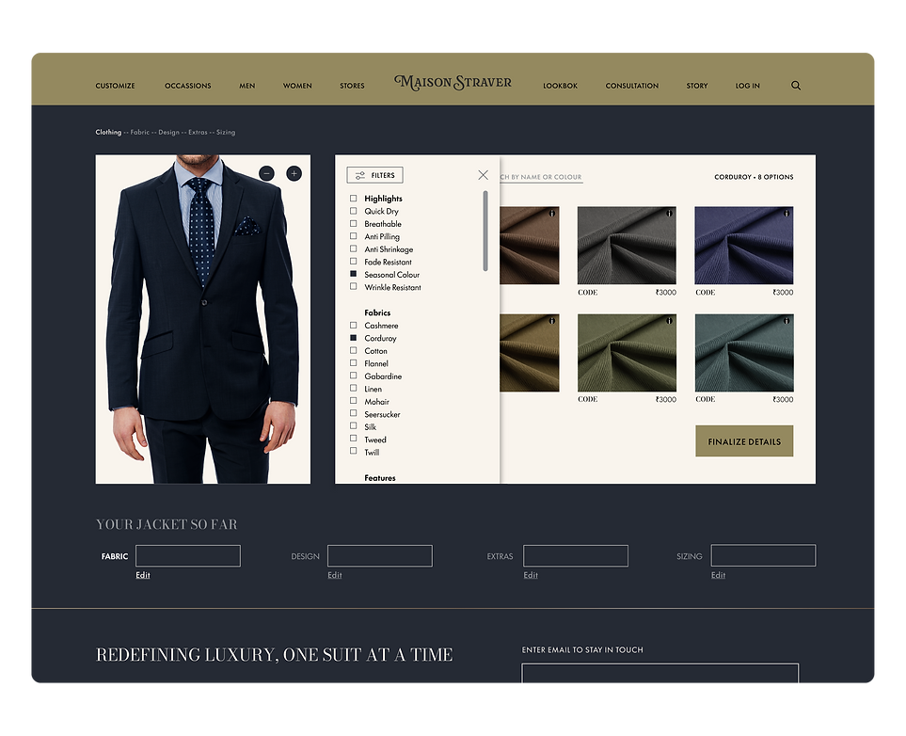Open the Customize menu

[x=115, y=86]
